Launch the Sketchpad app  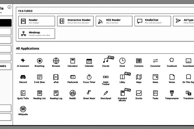point(106,95)
